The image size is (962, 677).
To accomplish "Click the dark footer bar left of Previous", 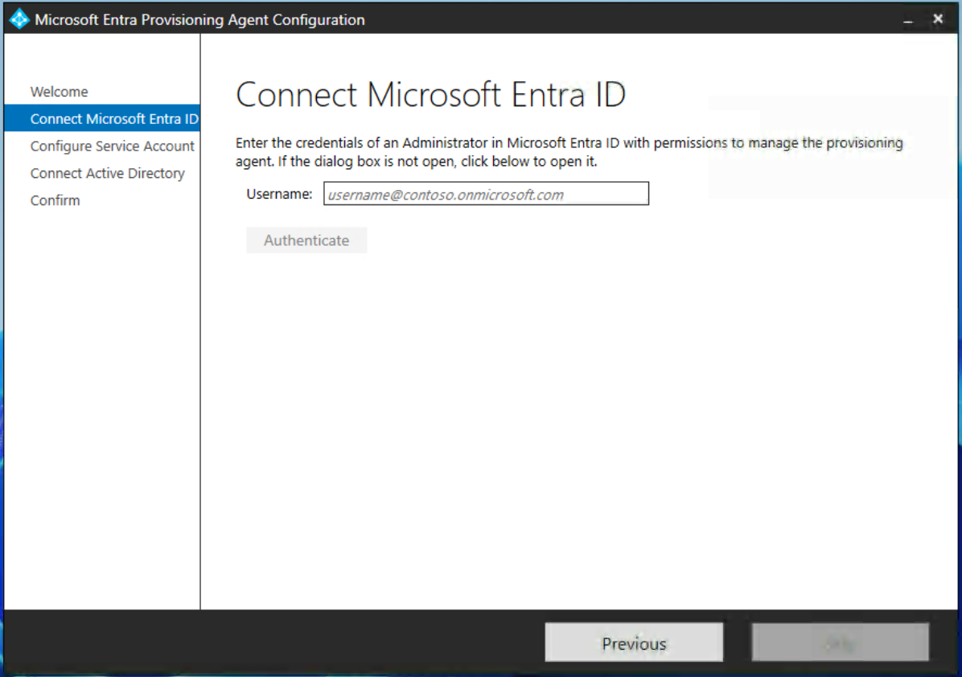I will (x=273, y=643).
